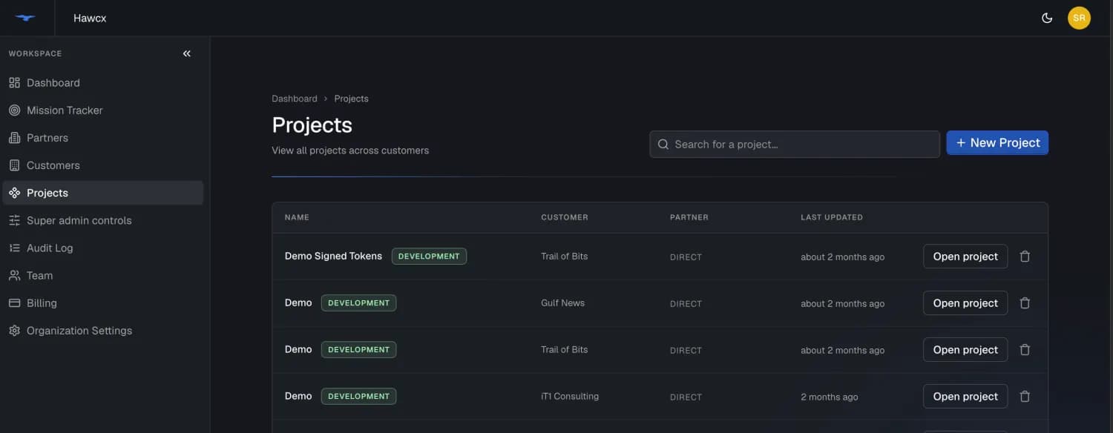Click the Super admin controls sliders icon

tap(14, 220)
